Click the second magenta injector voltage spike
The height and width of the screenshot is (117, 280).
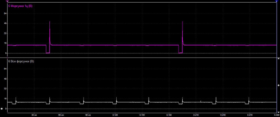click(182, 33)
